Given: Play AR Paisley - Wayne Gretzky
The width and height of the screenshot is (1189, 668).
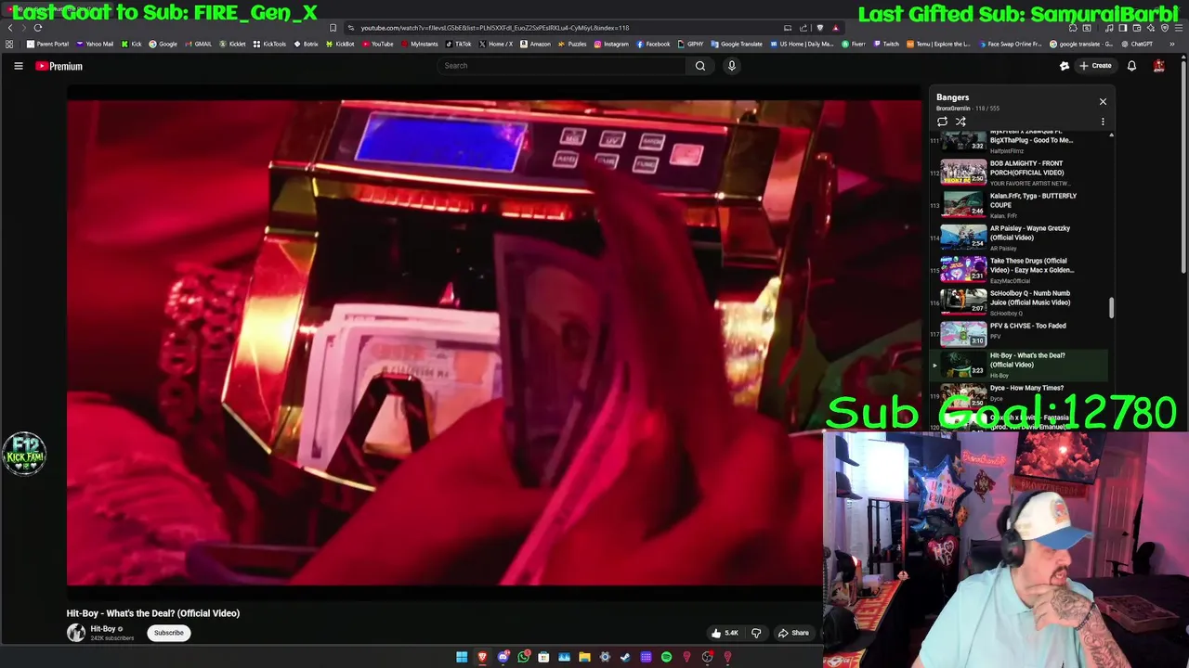Looking at the screenshot, I should 1019,238.
